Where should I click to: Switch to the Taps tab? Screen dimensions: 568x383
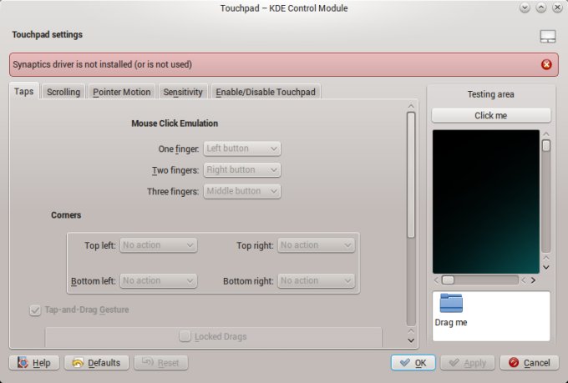[x=24, y=92]
